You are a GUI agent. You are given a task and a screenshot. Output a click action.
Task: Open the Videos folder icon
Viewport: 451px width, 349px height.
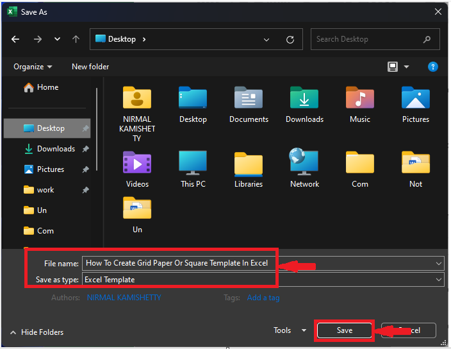pyautogui.click(x=137, y=163)
